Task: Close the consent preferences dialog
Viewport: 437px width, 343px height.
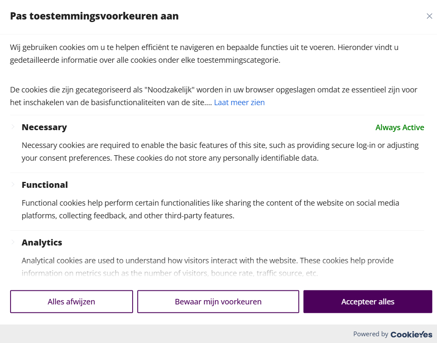Action: (x=429, y=16)
